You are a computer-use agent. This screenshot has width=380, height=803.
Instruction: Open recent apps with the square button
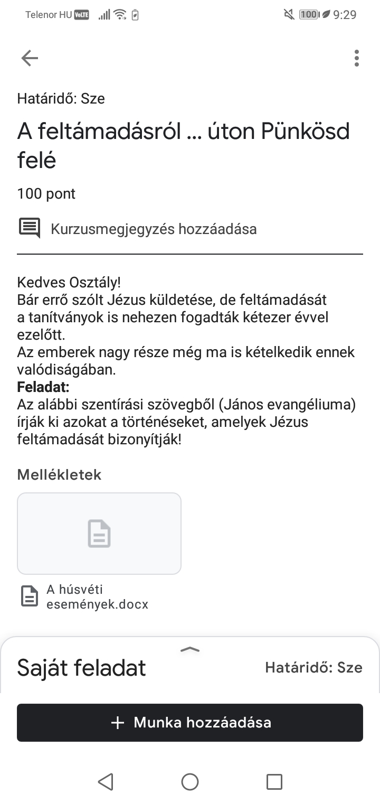[274, 781]
